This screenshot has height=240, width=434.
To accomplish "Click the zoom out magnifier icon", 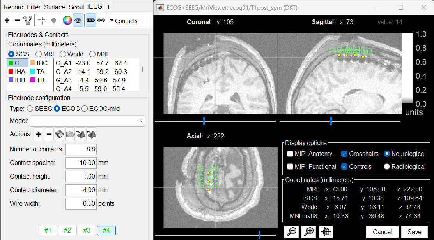I will (x=292, y=232).
